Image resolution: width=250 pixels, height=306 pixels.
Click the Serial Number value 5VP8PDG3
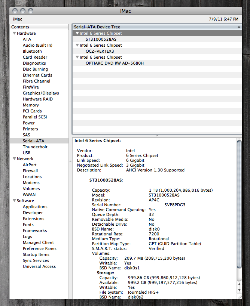175,205
